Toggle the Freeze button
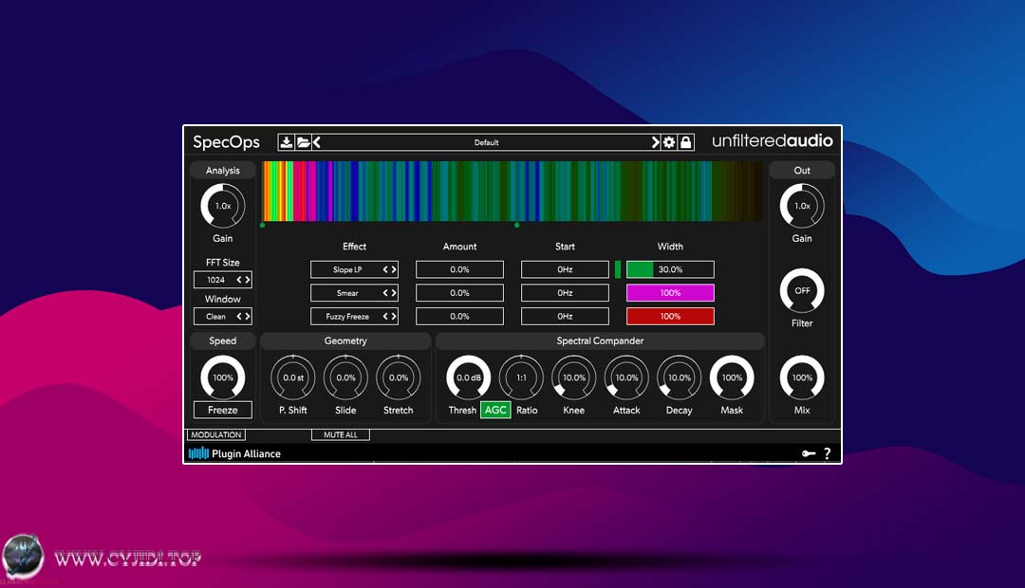 click(x=223, y=410)
